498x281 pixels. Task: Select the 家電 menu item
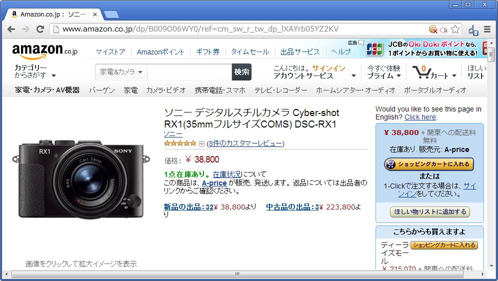pyautogui.click(x=130, y=90)
